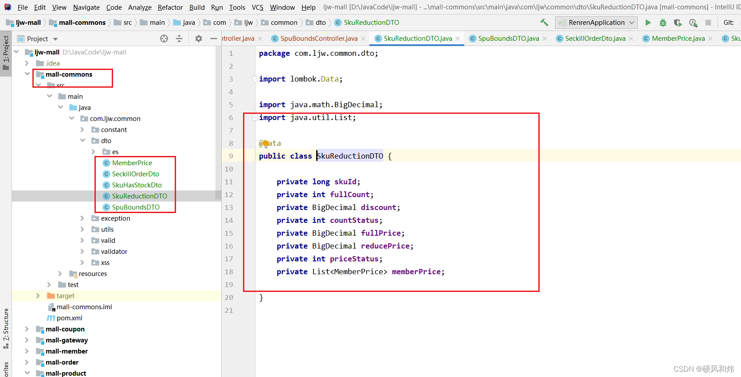Close the SpuBoundsController.java tab
The height and width of the screenshot is (377, 741).
click(363, 39)
